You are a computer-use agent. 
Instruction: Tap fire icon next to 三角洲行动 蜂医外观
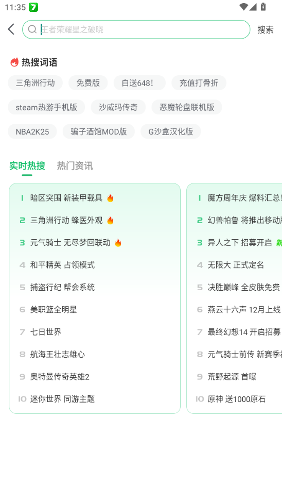point(110,221)
